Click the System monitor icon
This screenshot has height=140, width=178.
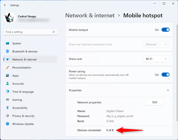click(7, 43)
